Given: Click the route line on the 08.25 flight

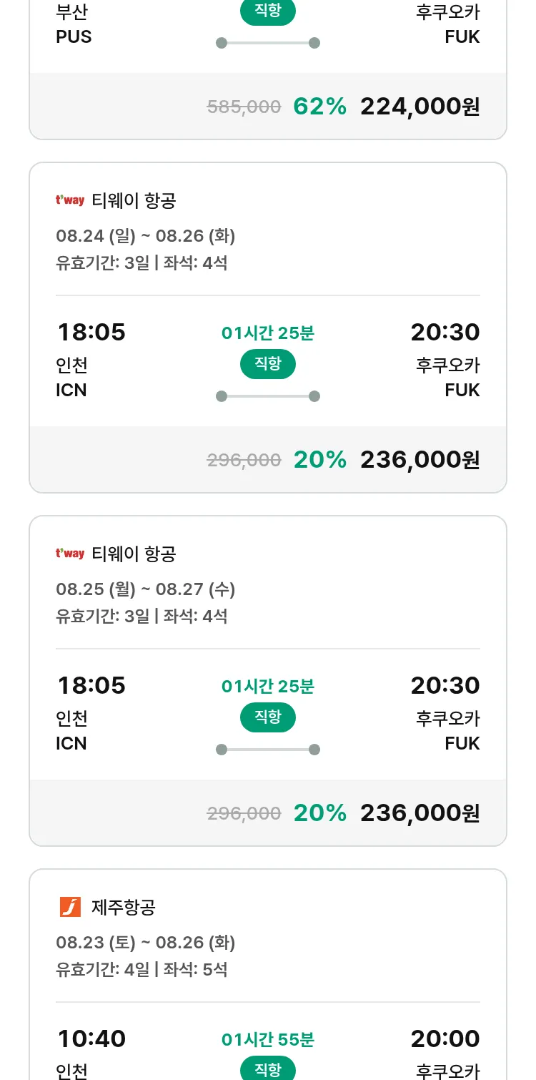Looking at the screenshot, I should [268, 750].
